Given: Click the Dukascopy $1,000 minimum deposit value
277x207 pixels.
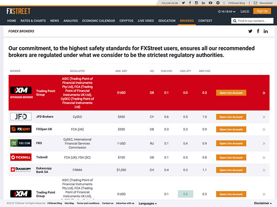Looking at the screenshot, I should click(x=121, y=170).
